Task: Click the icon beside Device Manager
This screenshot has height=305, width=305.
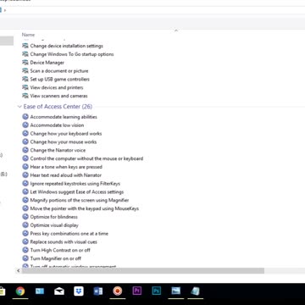Action: click(25, 63)
